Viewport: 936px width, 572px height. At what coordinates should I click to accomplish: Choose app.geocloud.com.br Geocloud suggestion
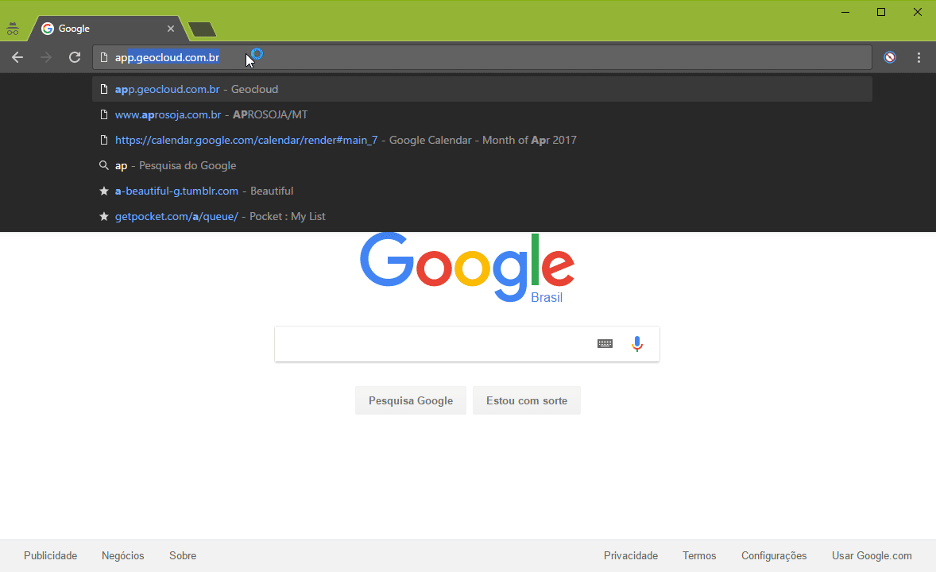(482, 89)
